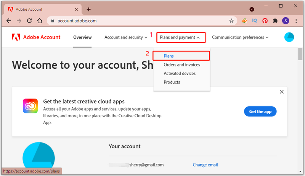
Task: Open the Pinterest extension icon
Action: pos(265,21)
